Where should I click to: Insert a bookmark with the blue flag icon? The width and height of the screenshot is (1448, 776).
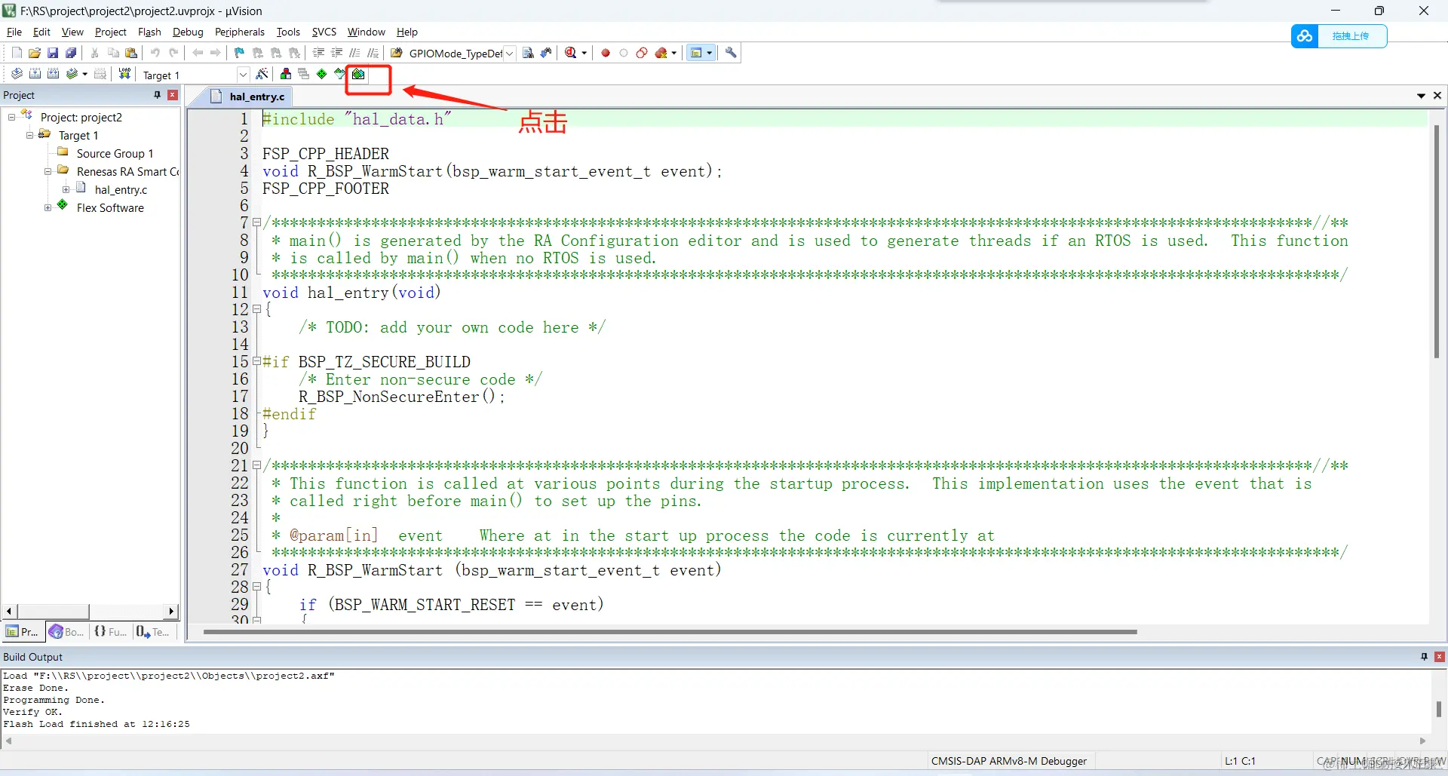[x=239, y=53]
